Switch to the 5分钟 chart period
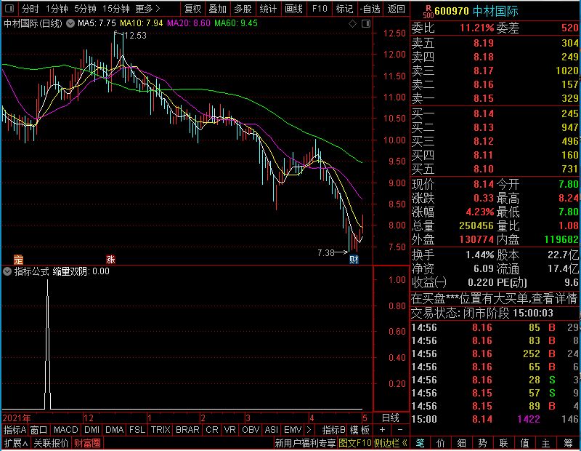Viewport: 581px width, 451px height. pyautogui.click(x=85, y=9)
